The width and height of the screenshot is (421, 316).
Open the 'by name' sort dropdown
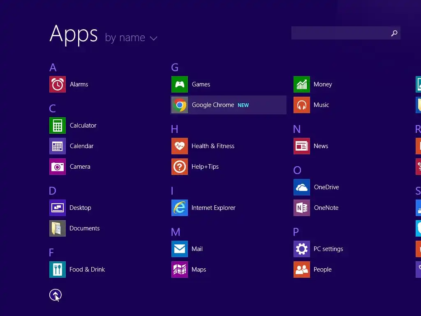click(x=131, y=37)
